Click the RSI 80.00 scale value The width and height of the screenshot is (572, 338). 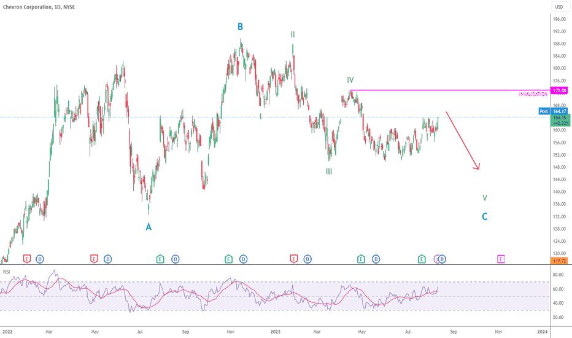click(x=558, y=275)
